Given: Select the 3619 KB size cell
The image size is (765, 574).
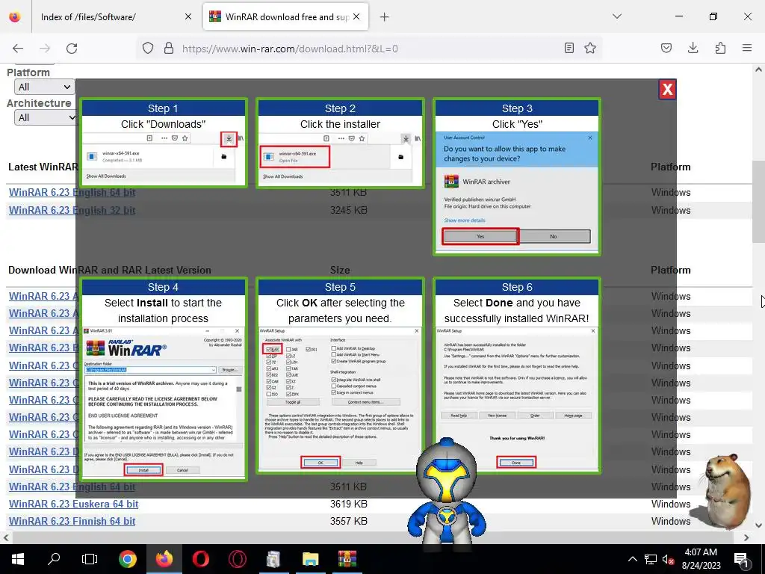Looking at the screenshot, I should click(348, 504).
